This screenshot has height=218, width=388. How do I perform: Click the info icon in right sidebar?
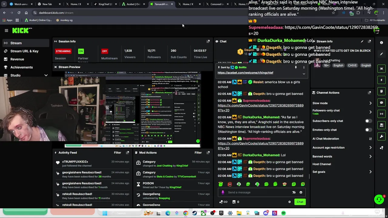pos(381,43)
